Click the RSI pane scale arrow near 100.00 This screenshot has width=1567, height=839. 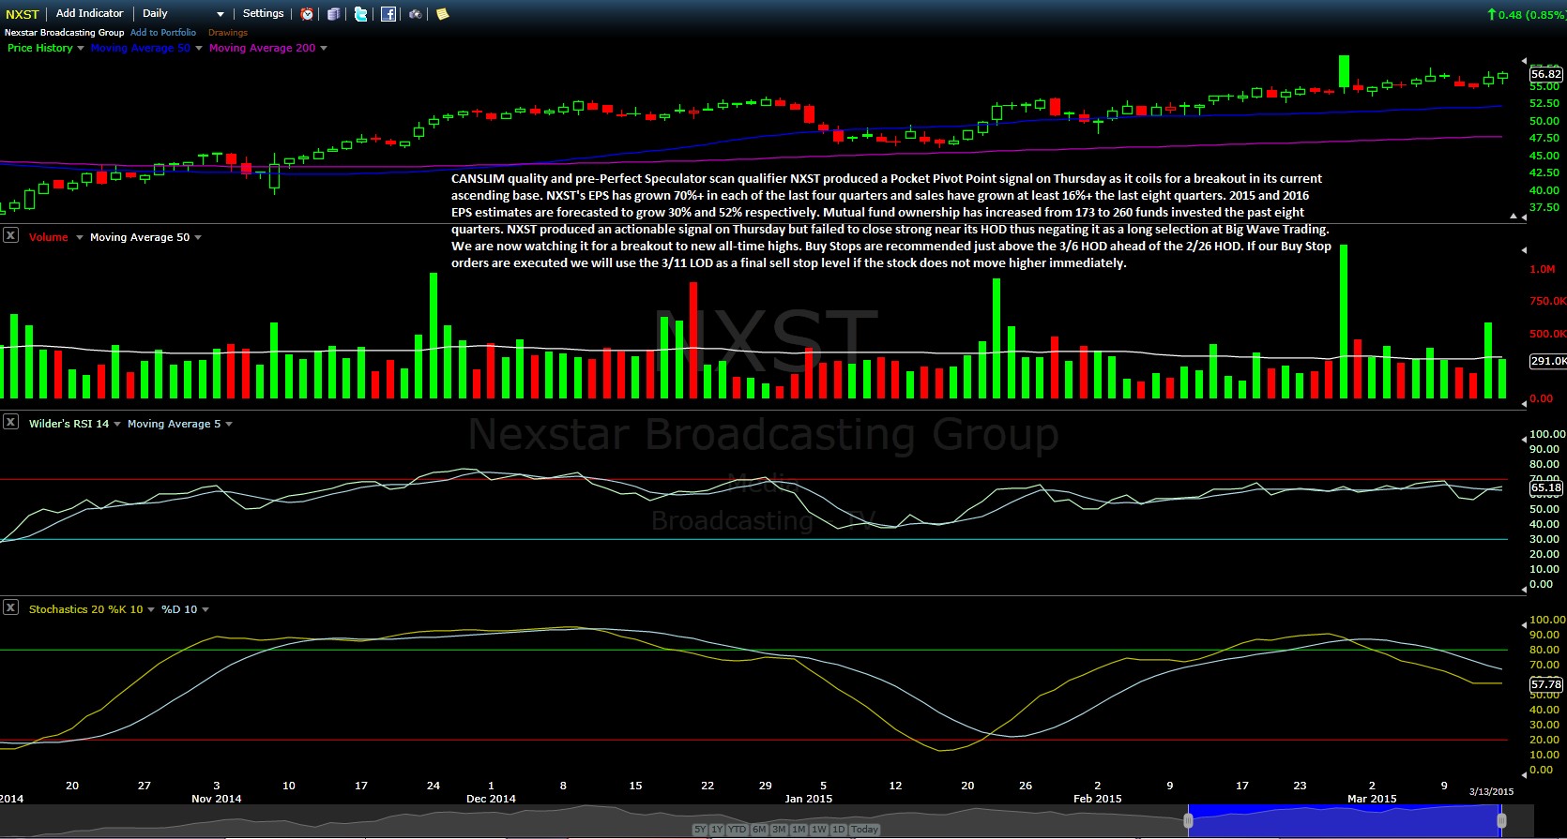pyautogui.click(x=1524, y=439)
